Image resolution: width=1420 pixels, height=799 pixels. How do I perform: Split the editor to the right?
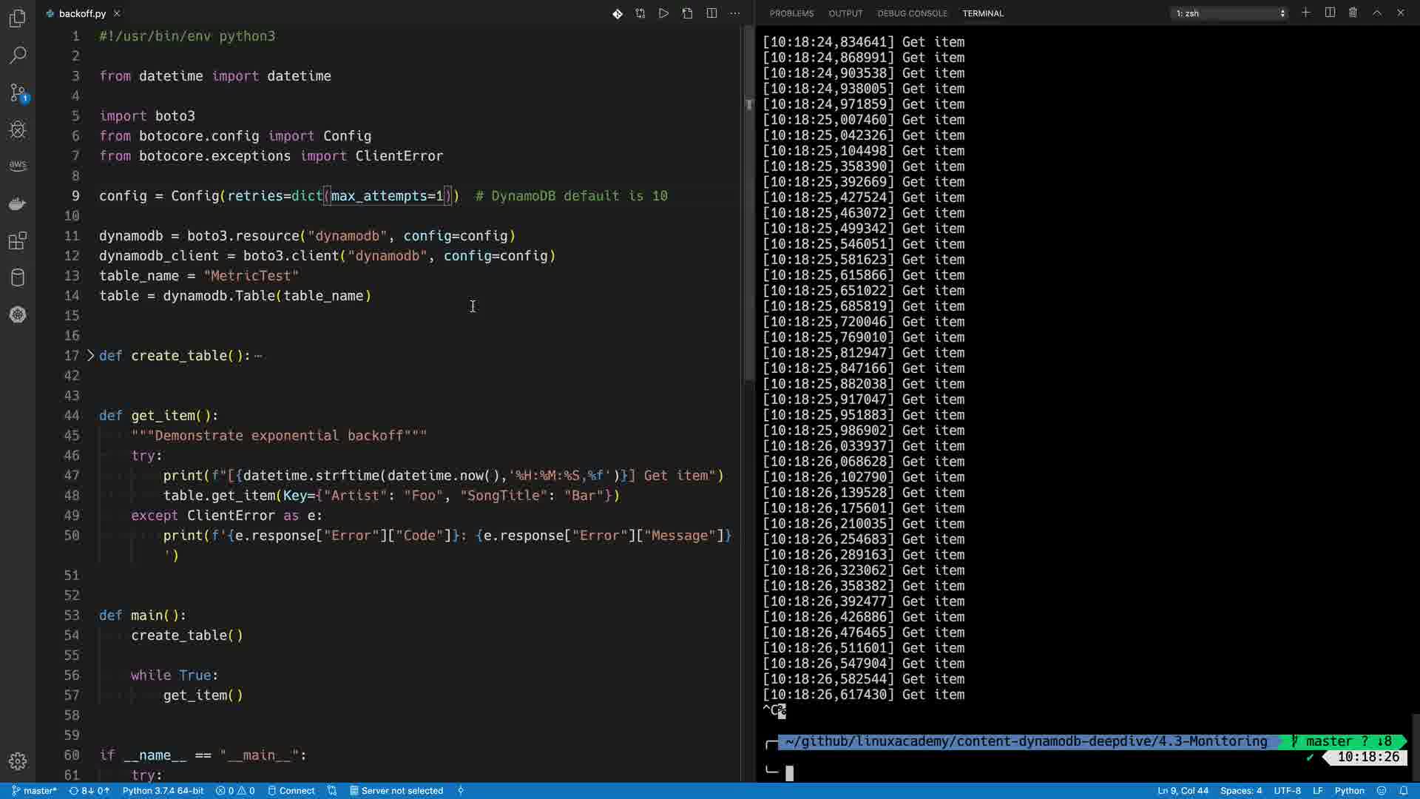(711, 13)
